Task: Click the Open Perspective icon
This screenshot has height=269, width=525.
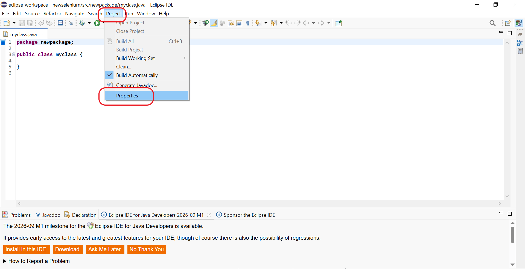Action: pyautogui.click(x=508, y=23)
